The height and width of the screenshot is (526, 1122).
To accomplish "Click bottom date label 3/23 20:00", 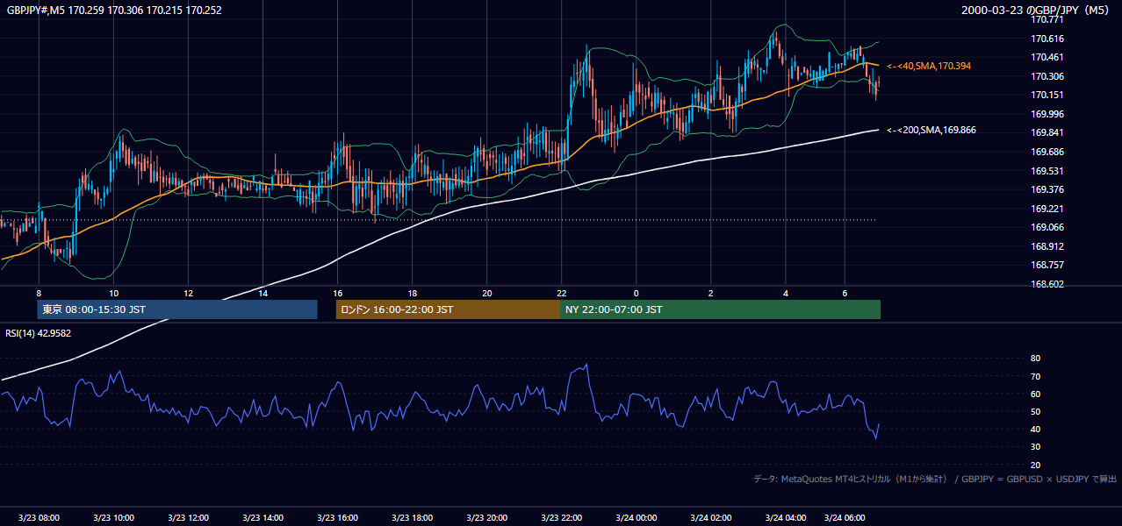I will click(487, 518).
